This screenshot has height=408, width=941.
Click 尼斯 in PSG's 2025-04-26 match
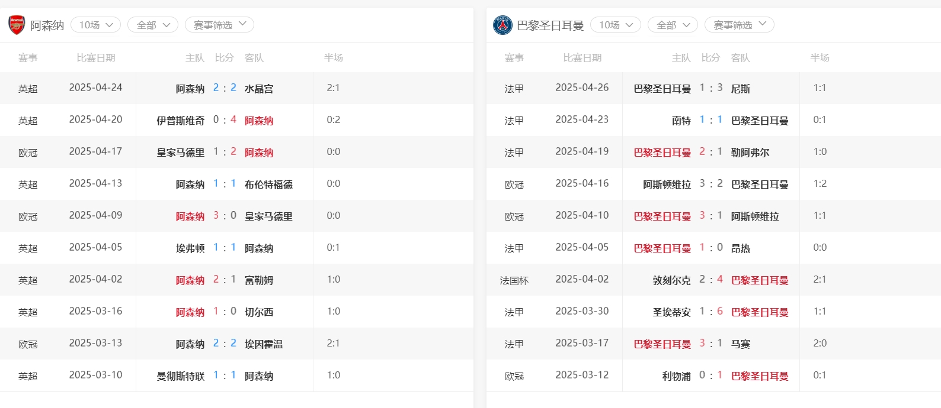coord(740,89)
